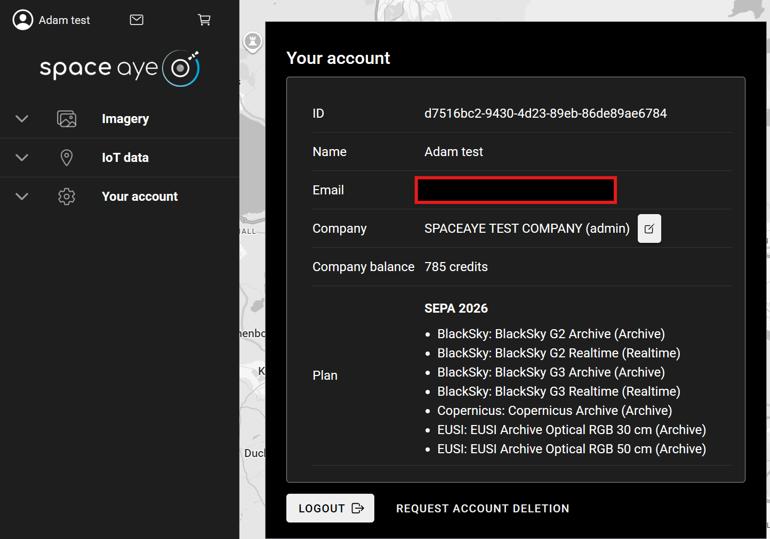Open the Imagery menu item
This screenshot has width=770, height=539.
click(x=125, y=119)
